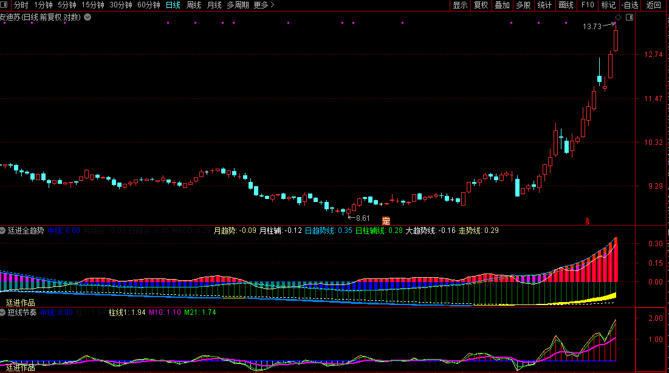
Task: Open dropdown for 廷进全趋势 indicator
Action: [x=3, y=230]
